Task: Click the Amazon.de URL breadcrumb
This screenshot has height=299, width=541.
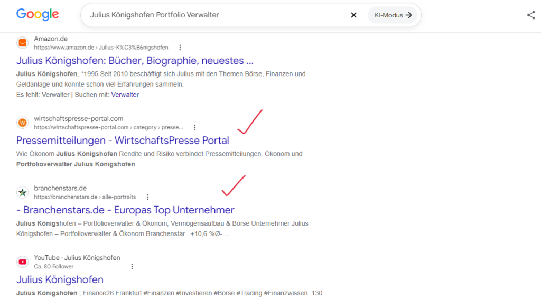Action: pyautogui.click(x=101, y=48)
